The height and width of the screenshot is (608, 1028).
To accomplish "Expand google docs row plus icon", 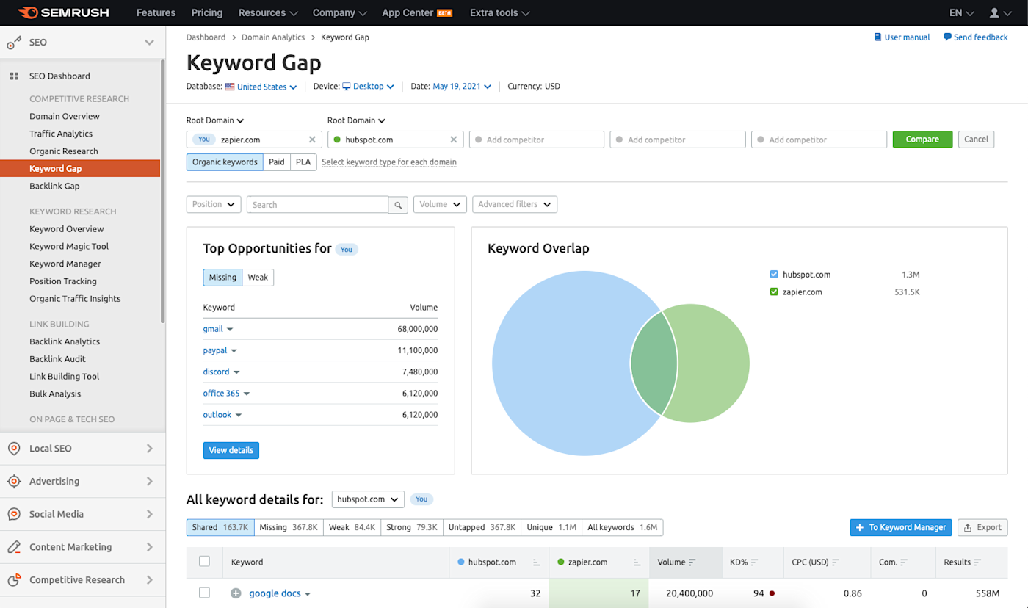I will tap(236, 593).
